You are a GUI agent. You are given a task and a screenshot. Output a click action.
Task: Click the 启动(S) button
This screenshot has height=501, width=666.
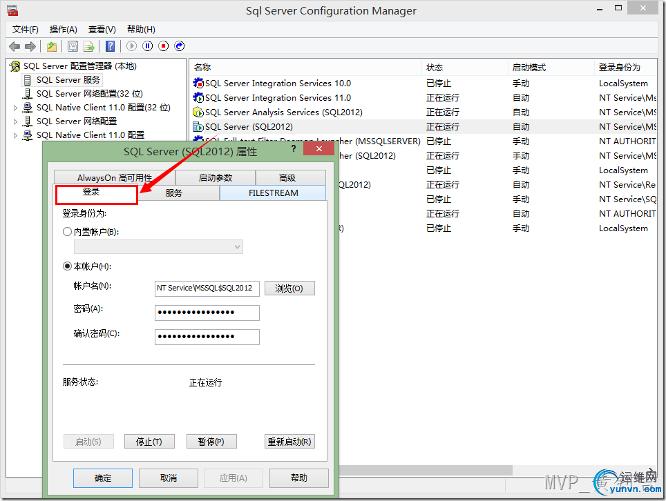click(x=88, y=442)
